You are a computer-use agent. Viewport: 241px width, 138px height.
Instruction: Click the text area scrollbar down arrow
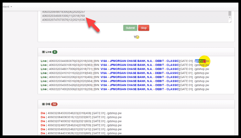coord(230,17)
